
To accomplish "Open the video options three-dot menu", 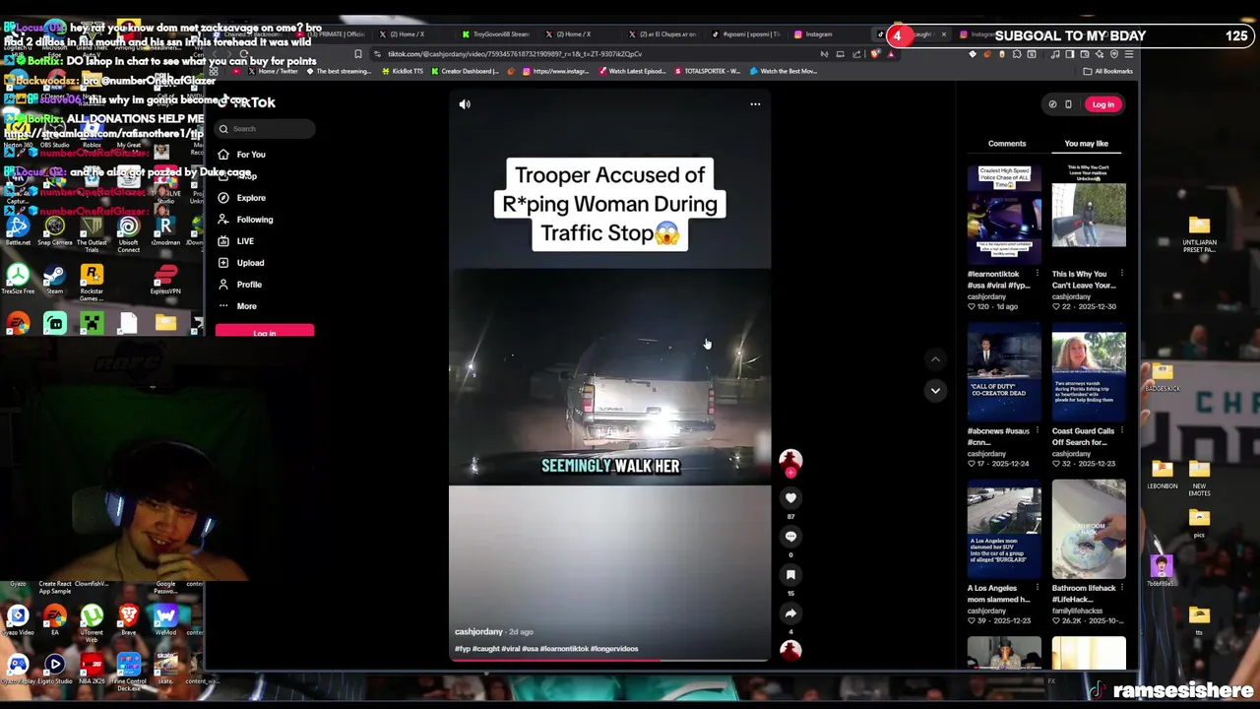I will [x=755, y=104].
